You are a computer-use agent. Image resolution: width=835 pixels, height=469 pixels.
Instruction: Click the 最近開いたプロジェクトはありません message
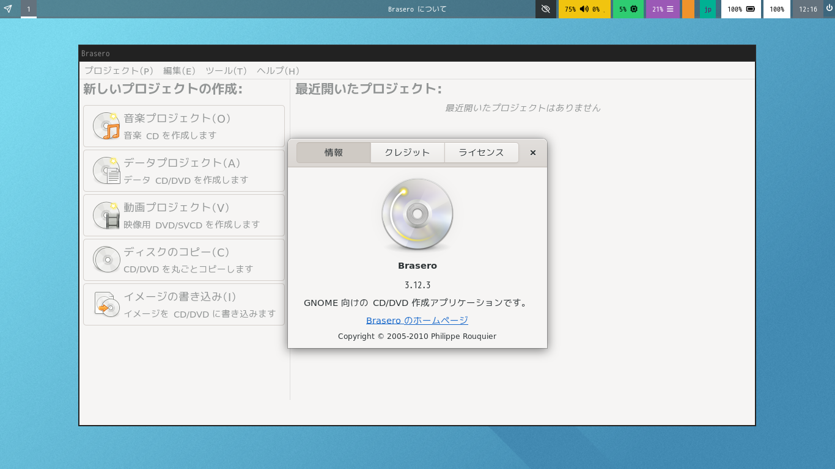tap(523, 108)
